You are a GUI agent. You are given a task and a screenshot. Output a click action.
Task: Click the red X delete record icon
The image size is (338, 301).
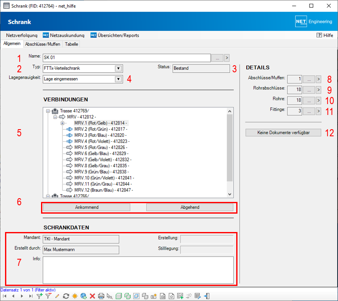tap(92, 296)
